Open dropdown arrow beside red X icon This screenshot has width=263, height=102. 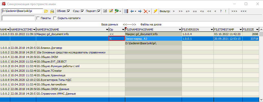pos(149,11)
